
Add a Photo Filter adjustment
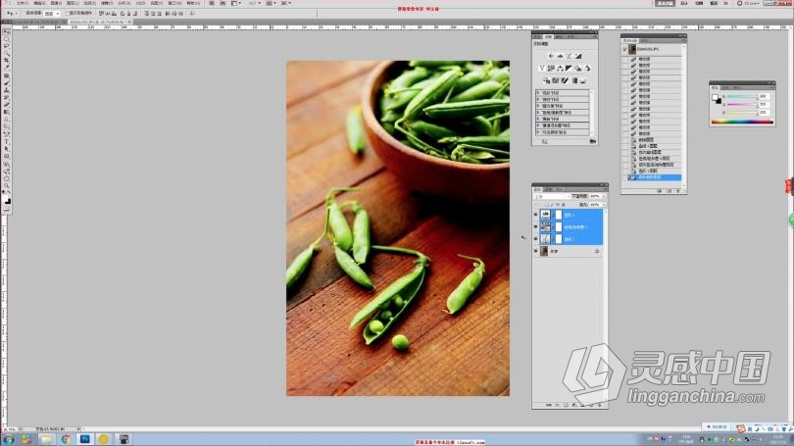(x=577, y=68)
